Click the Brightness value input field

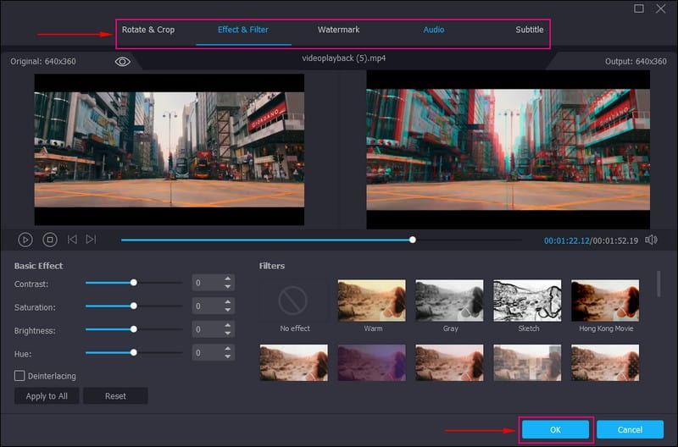click(206, 329)
